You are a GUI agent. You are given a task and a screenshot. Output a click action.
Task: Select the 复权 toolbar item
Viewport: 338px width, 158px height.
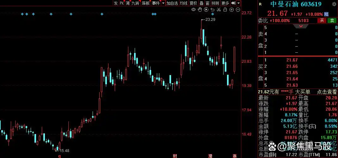[193, 3]
